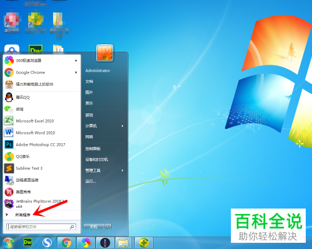Click the Shut down (关机) button

[94, 227]
